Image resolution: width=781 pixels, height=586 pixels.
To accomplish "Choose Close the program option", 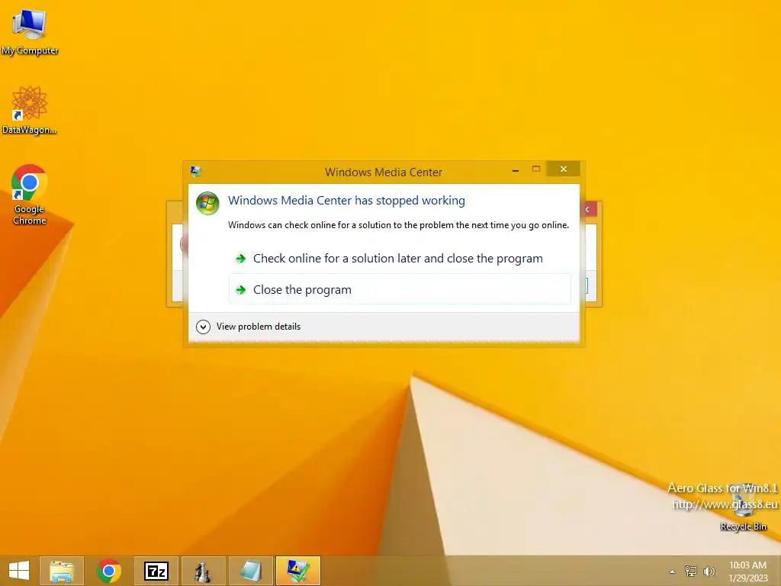I will (399, 289).
